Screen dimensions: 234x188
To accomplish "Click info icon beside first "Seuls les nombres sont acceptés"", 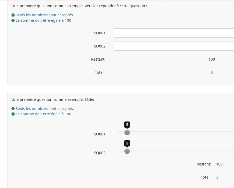I will coord(13,15).
